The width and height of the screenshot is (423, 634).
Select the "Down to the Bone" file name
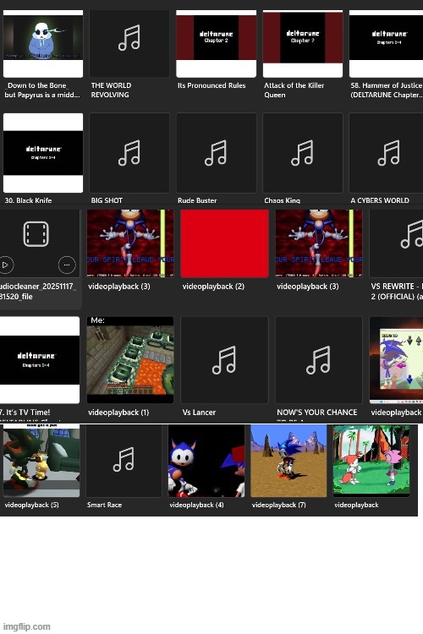pos(42,90)
